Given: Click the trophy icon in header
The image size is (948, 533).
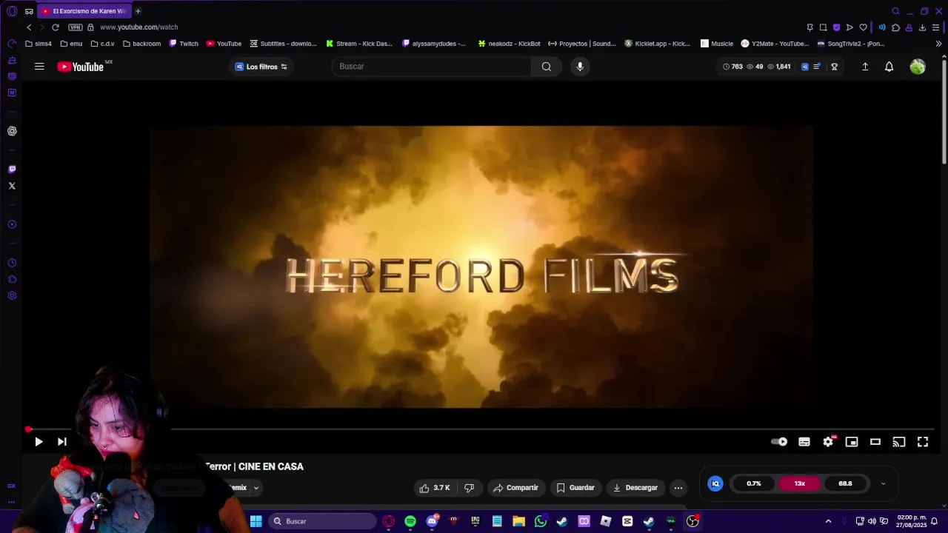Looking at the screenshot, I should pyautogui.click(x=835, y=67).
